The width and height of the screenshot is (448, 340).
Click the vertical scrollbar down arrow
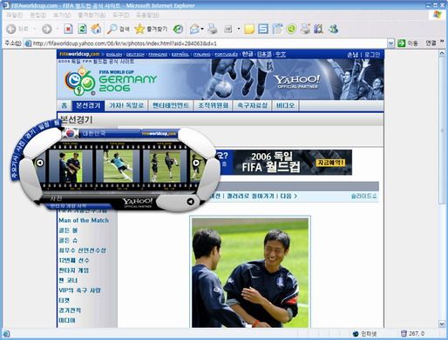tap(442, 323)
